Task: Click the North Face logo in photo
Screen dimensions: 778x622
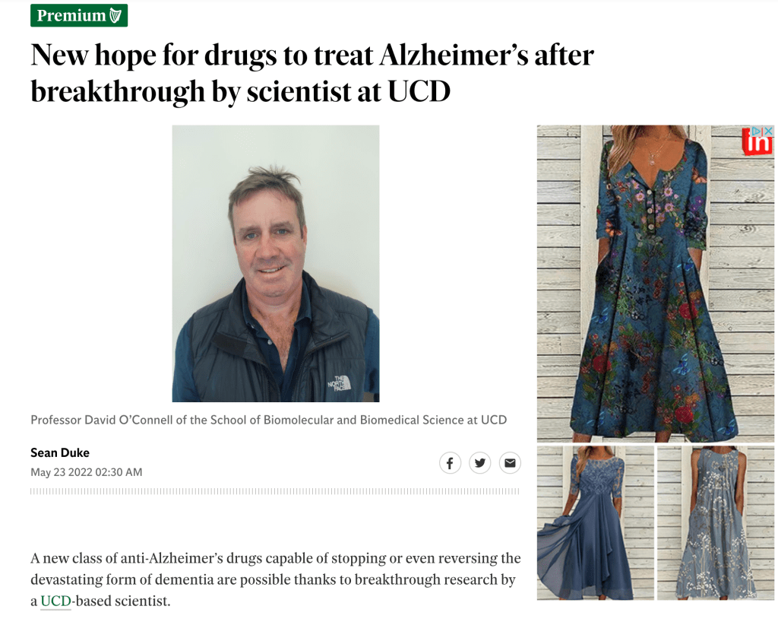Action: [x=340, y=383]
